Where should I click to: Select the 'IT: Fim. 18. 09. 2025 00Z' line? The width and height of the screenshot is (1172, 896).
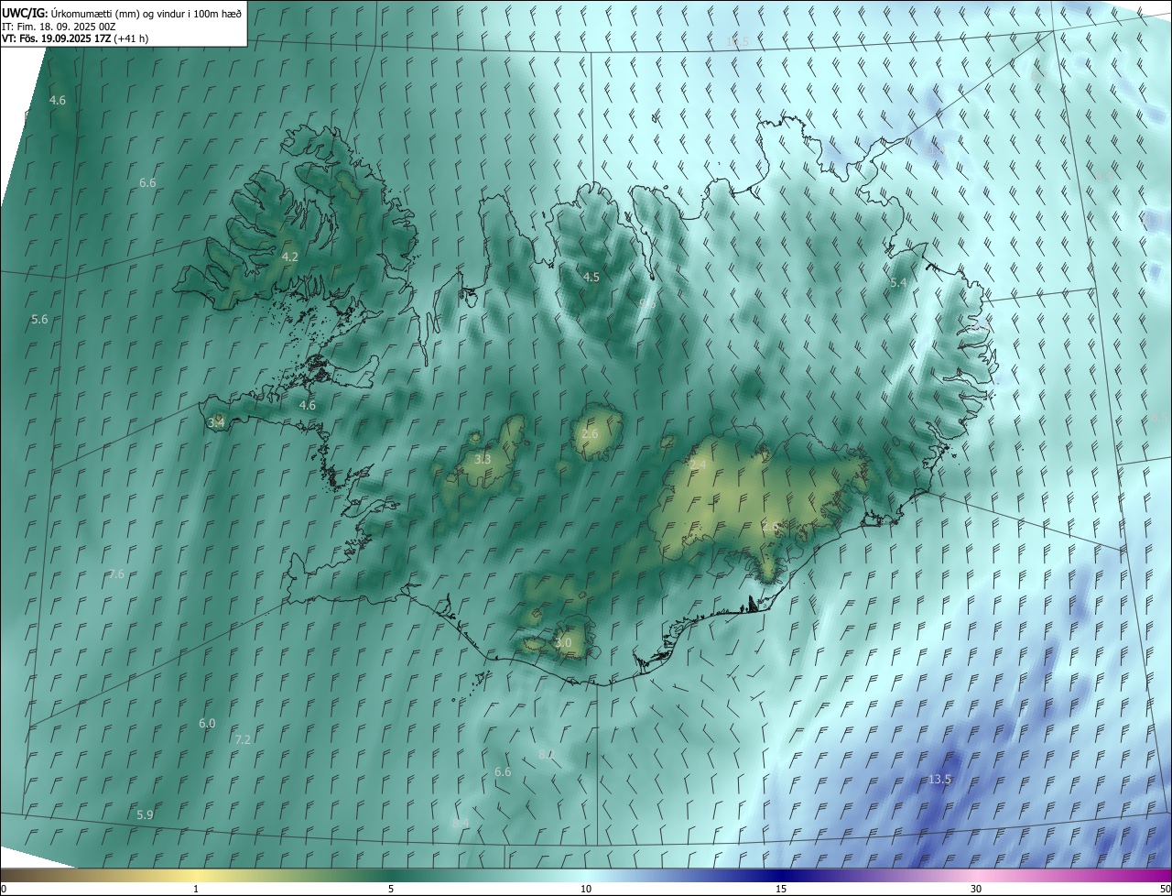[60, 27]
